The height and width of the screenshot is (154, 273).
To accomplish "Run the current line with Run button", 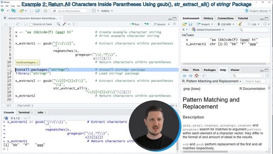I will 135,24.
